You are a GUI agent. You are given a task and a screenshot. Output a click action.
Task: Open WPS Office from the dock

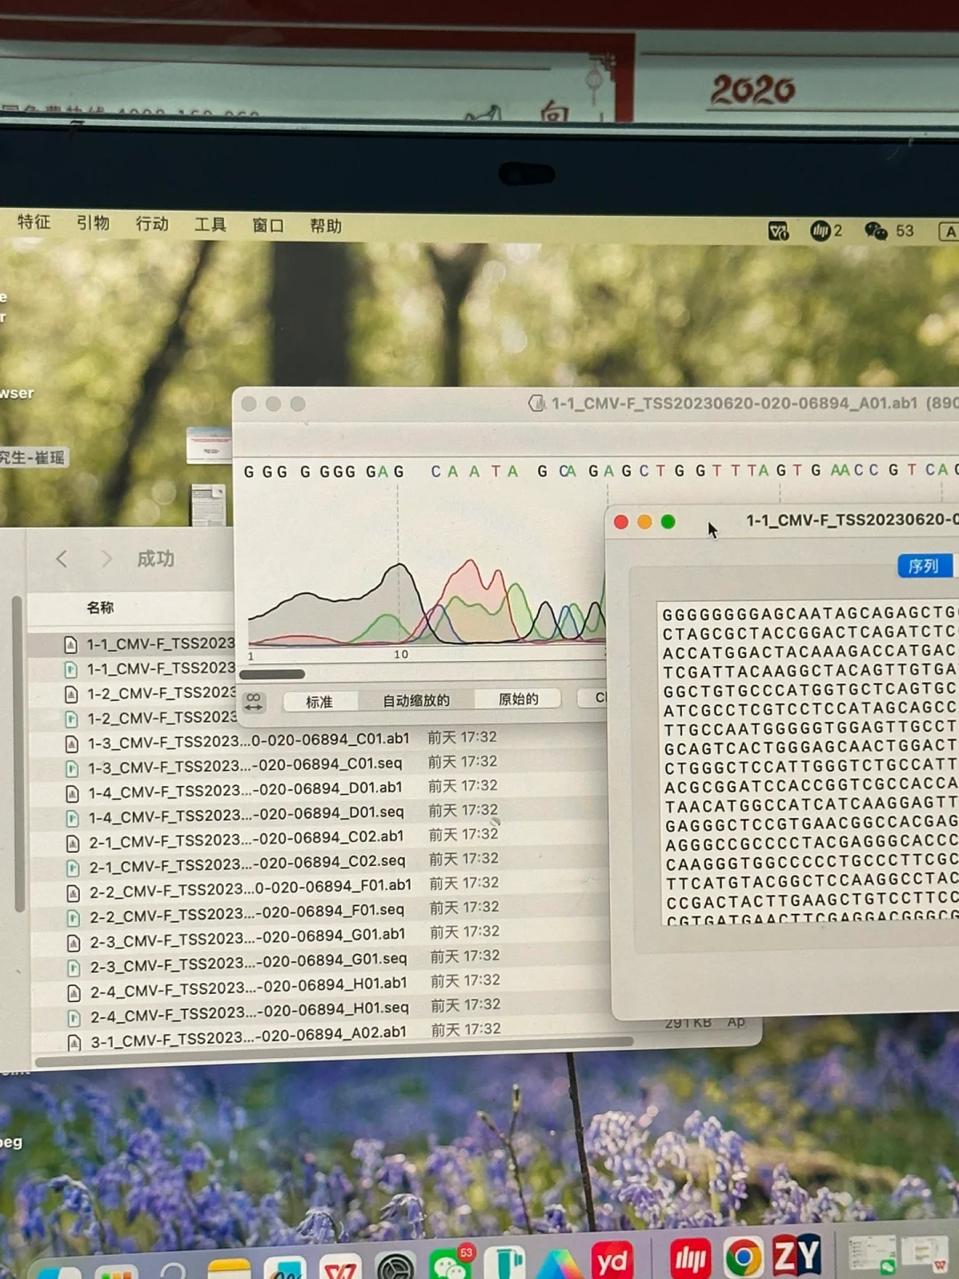tap(341, 1267)
